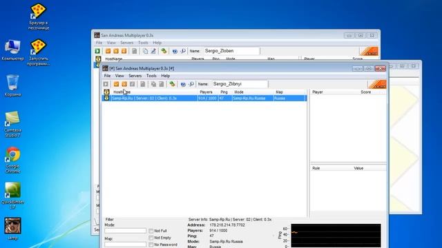Click the Copy Server Info icon in front toolbar
Screen dimensions: 442x248
click(x=153, y=84)
